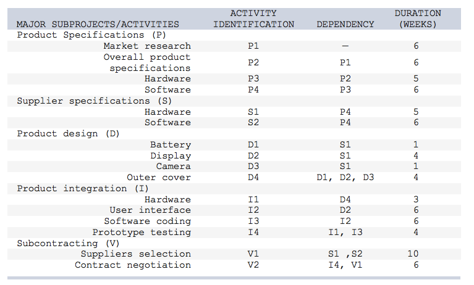Select the 'Product Specifications (P)' section heading
The image size is (474, 285).
[x=91, y=35]
